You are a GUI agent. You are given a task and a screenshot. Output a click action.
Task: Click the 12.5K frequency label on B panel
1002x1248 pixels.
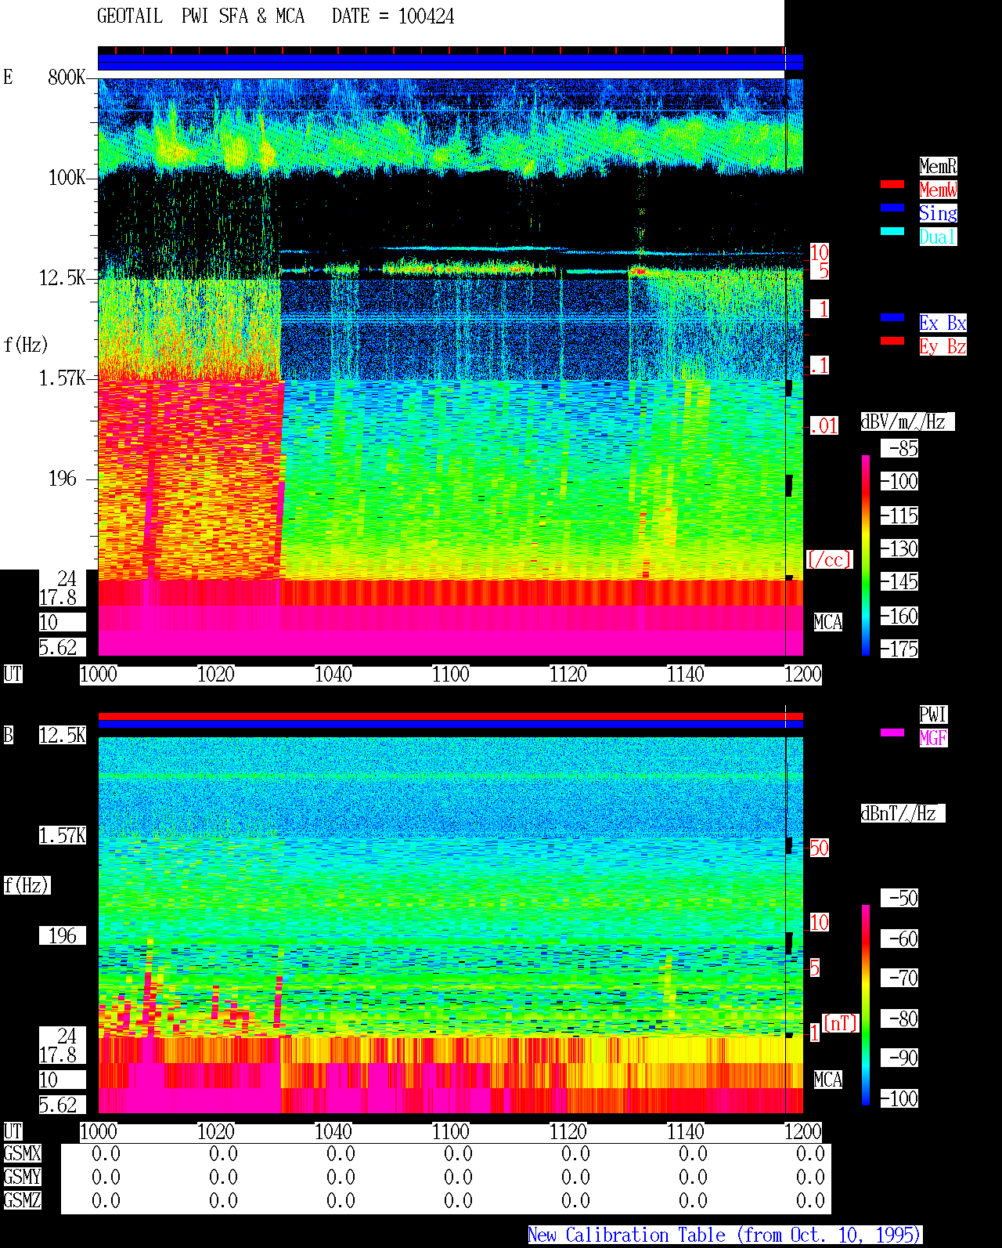coord(63,736)
